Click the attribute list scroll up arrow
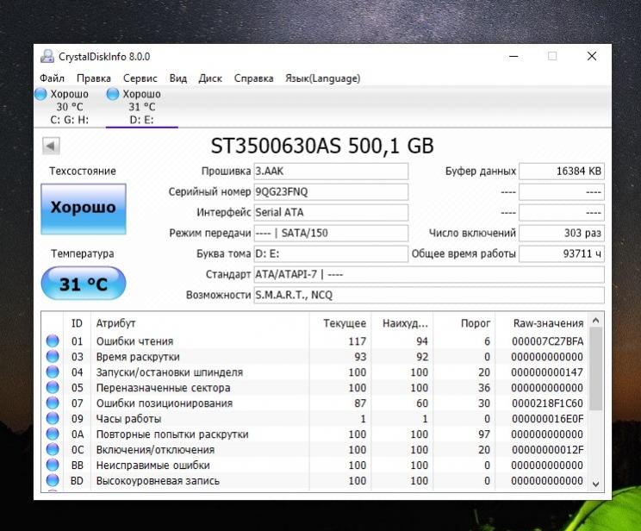This screenshot has height=531, width=641. [595, 321]
